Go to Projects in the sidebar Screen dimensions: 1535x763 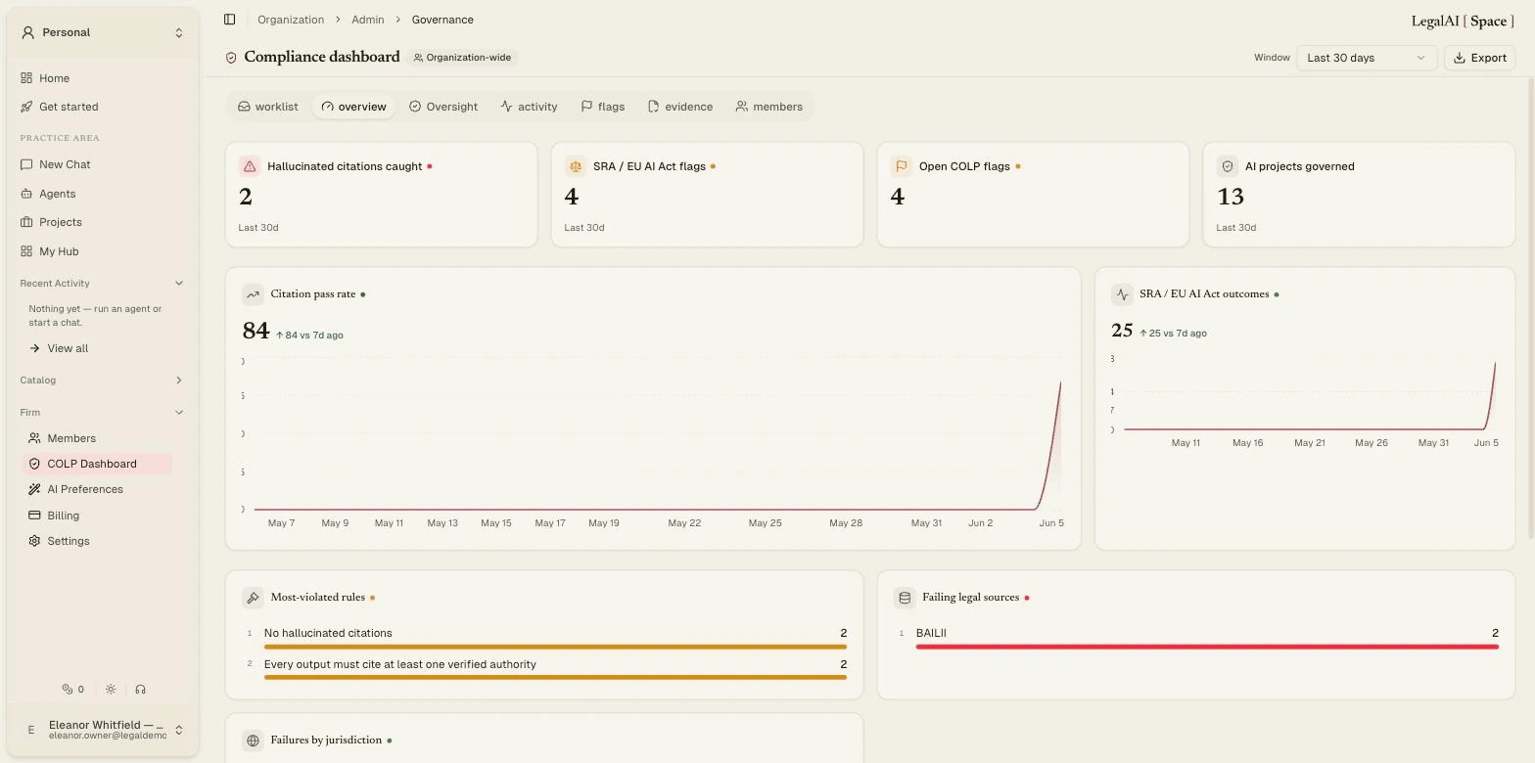(102, 222)
